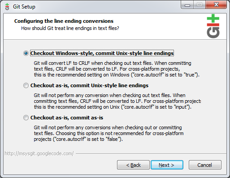Click the msysgit.googlecode.com URL text
230x178 pixels.
coord(39,153)
